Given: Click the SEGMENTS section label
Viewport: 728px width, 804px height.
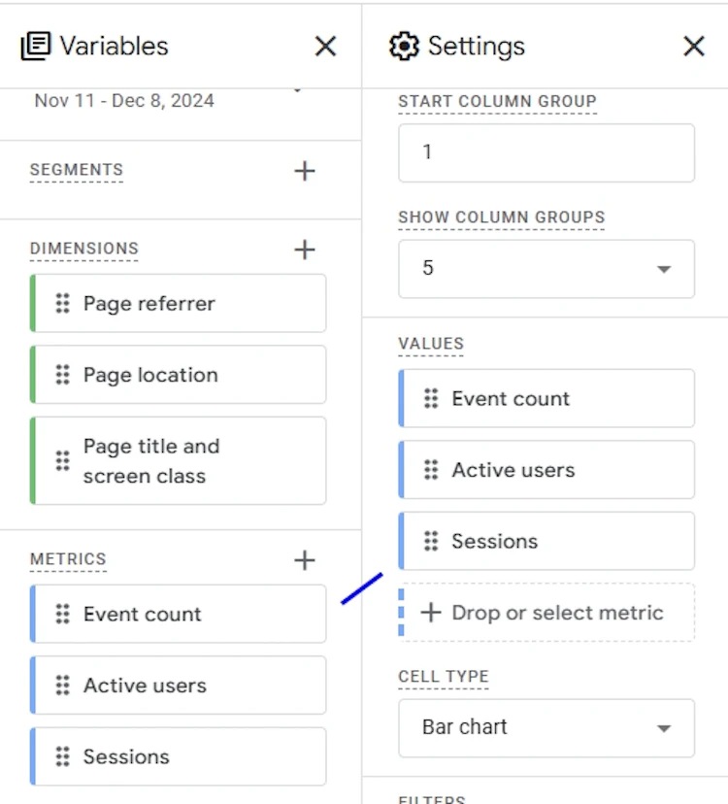Looking at the screenshot, I should [x=77, y=170].
